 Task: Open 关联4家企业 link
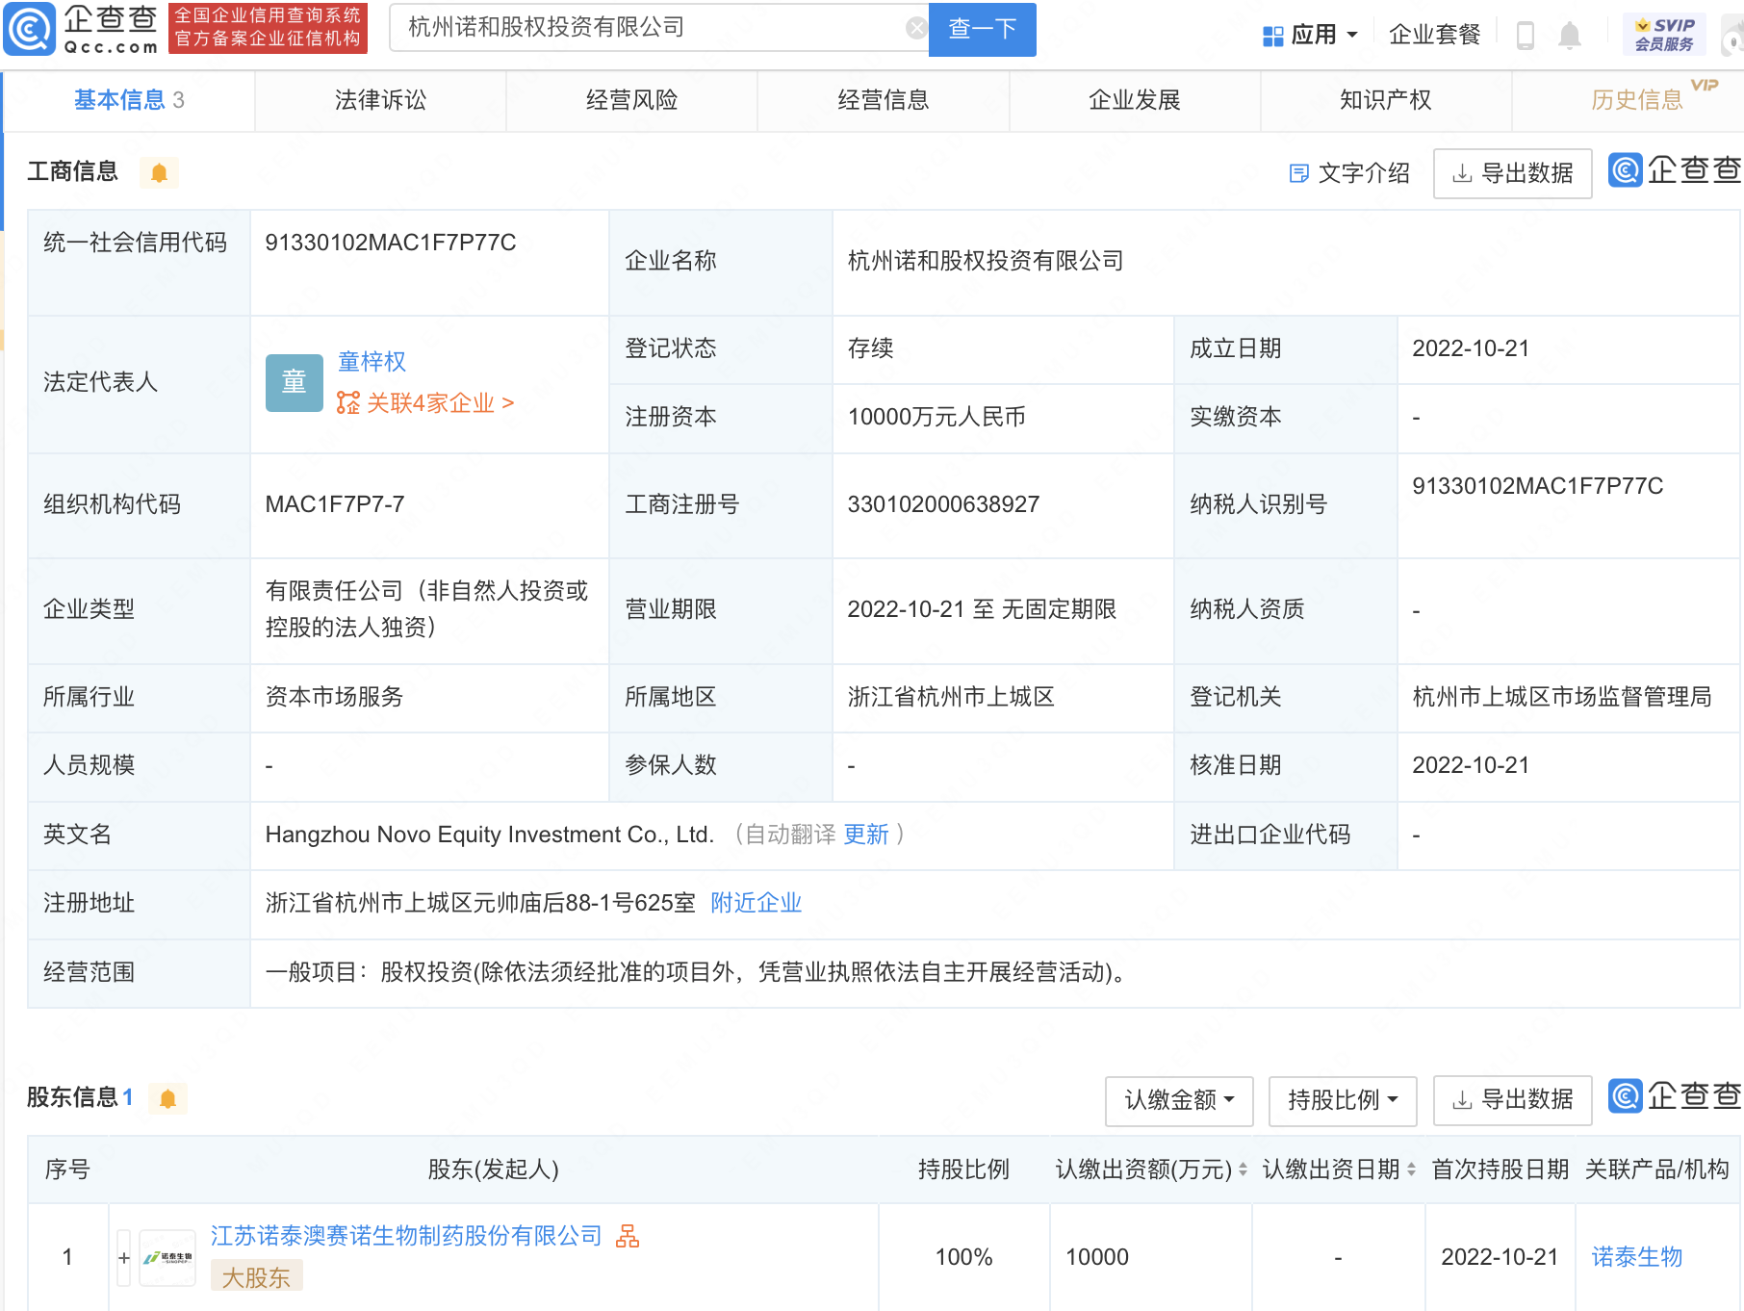click(x=425, y=402)
